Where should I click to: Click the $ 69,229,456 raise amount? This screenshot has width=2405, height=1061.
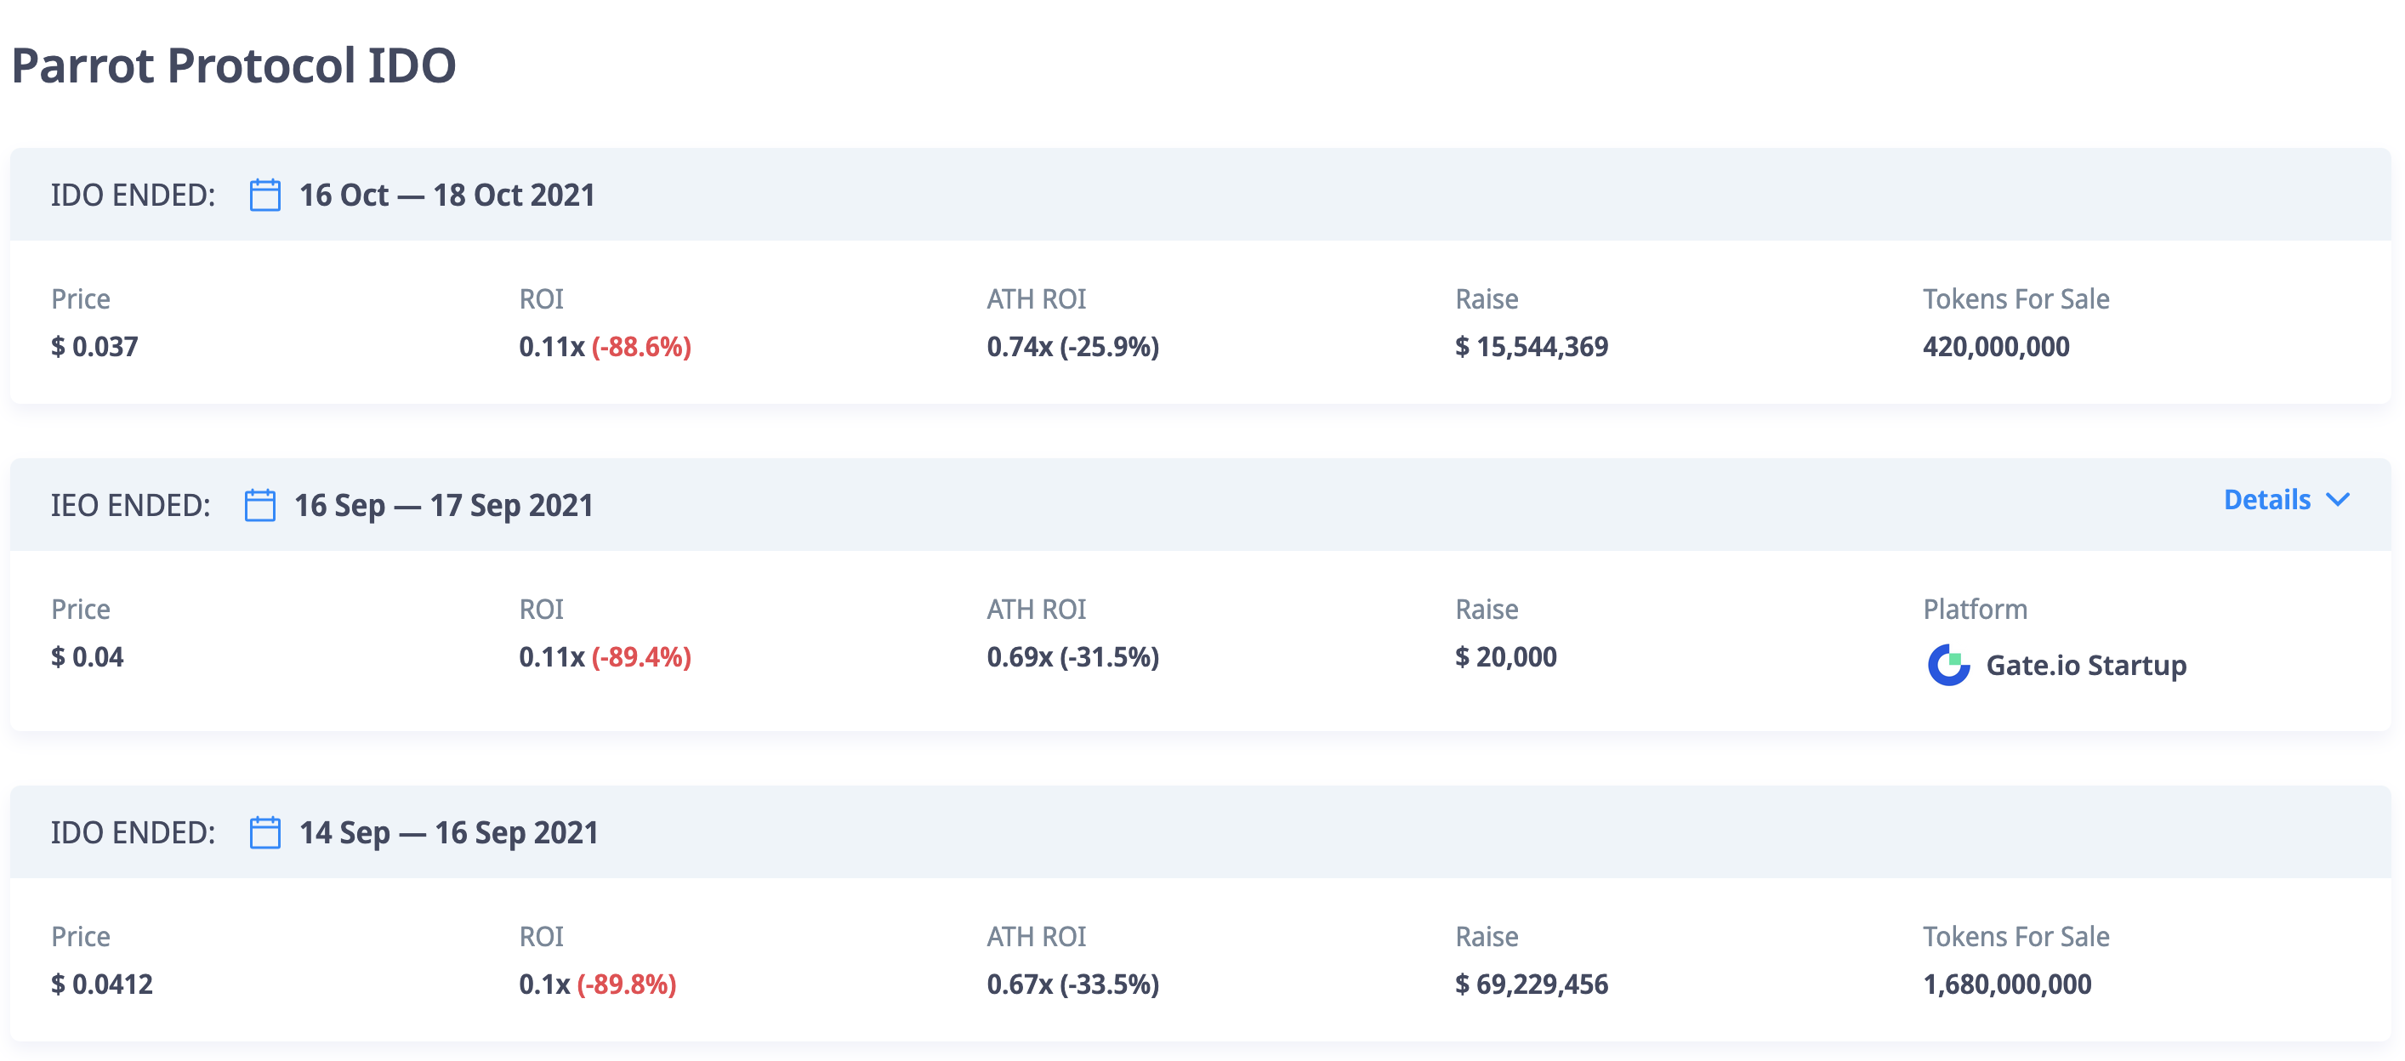1531,984
